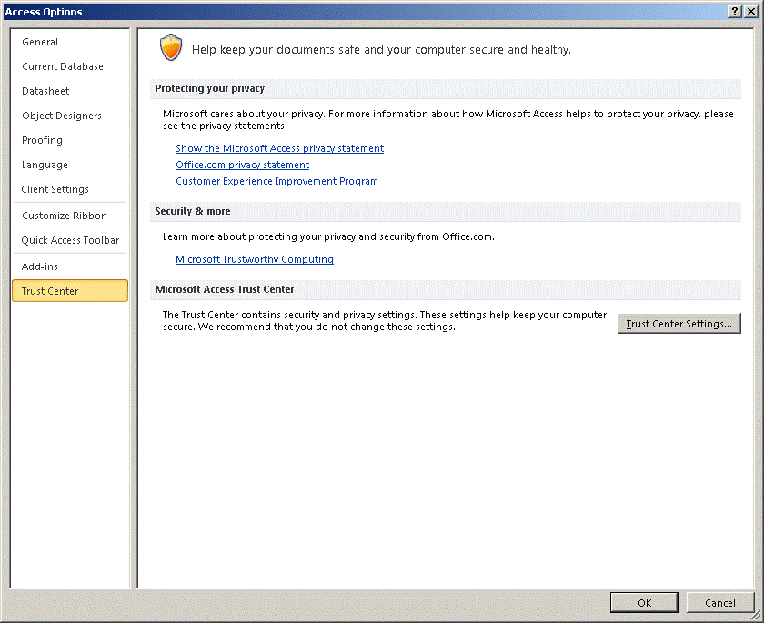Click the 'Microsoft cares about your privacy' paragraph
This screenshot has width=764, height=623.
pyautogui.click(x=448, y=119)
